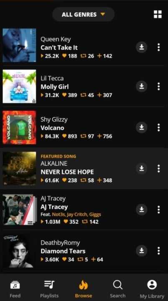Download NEVER LOSE HOPE by ALKALINE
The width and height of the screenshot is (168, 301).
141,168
